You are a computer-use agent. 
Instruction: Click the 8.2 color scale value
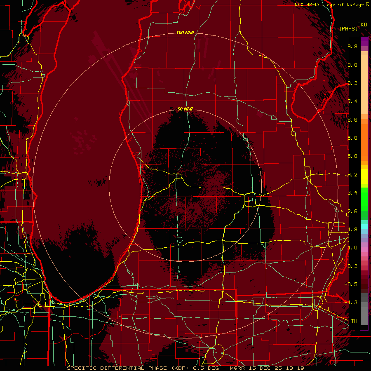352,83
